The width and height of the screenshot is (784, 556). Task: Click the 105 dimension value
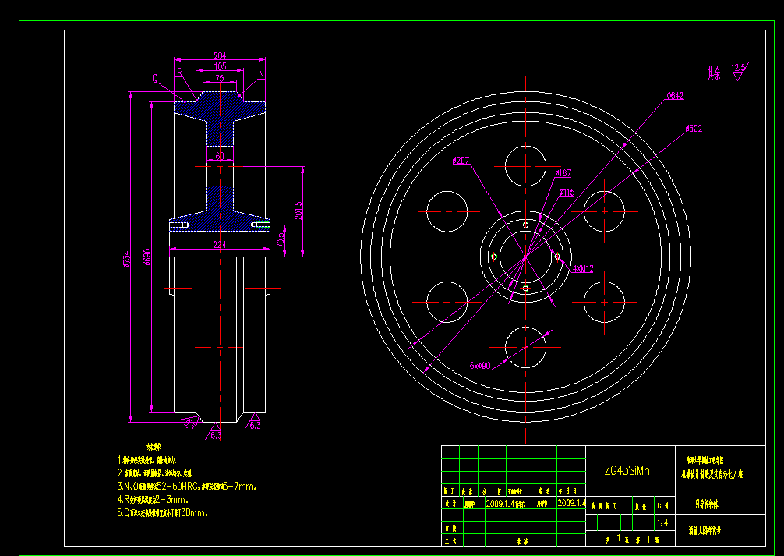[220, 66]
